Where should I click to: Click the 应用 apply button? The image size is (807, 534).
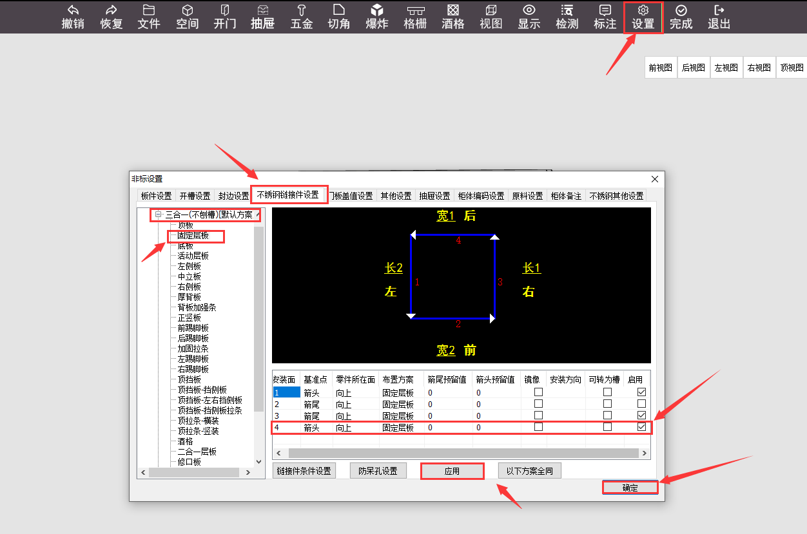452,471
